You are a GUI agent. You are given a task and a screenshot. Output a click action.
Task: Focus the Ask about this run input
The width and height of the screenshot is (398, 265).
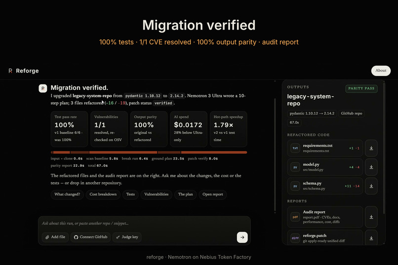tap(144, 224)
